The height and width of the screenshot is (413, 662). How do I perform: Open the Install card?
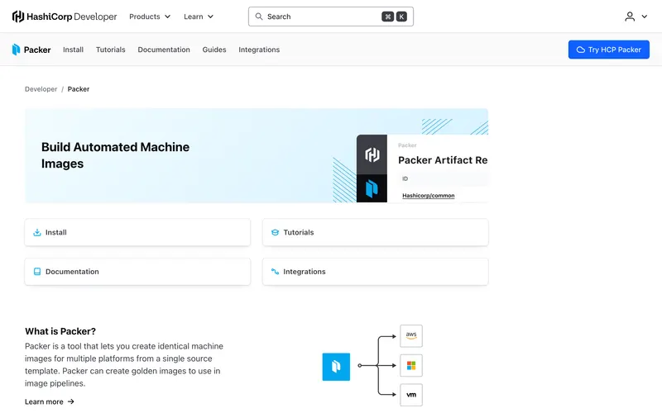[x=137, y=232]
